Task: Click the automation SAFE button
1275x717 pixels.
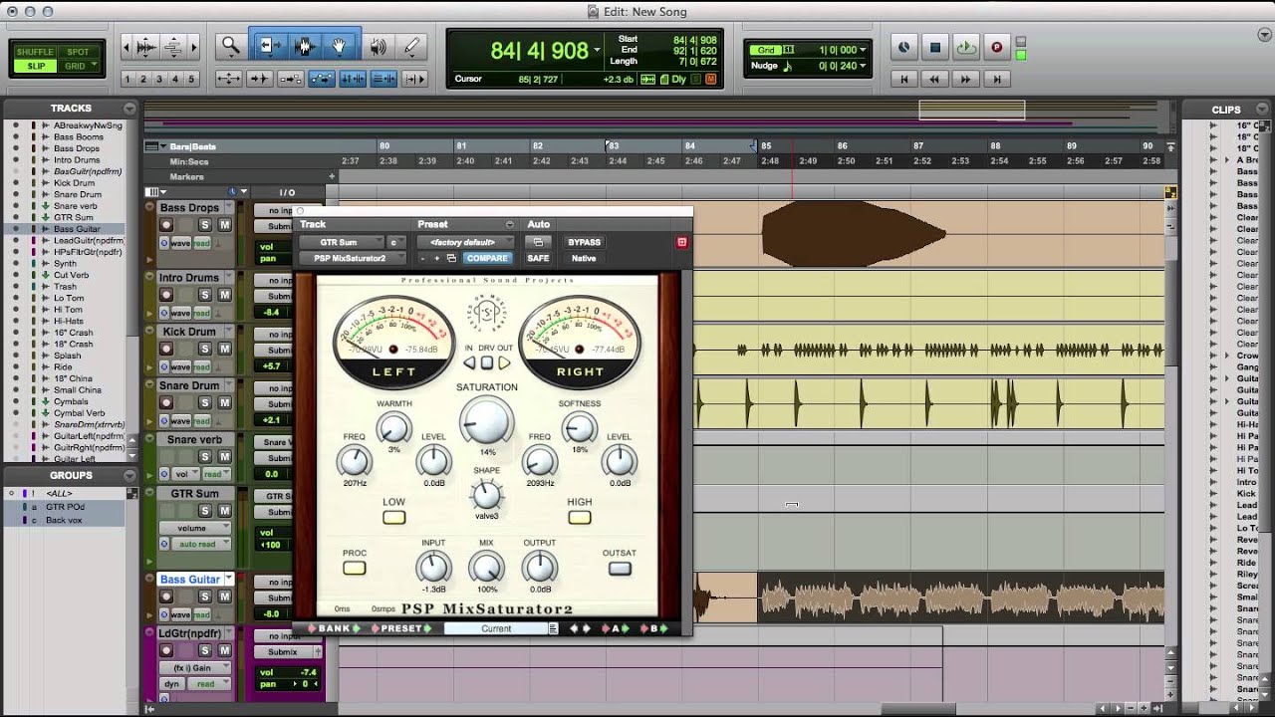Action: [x=538, y=259]
